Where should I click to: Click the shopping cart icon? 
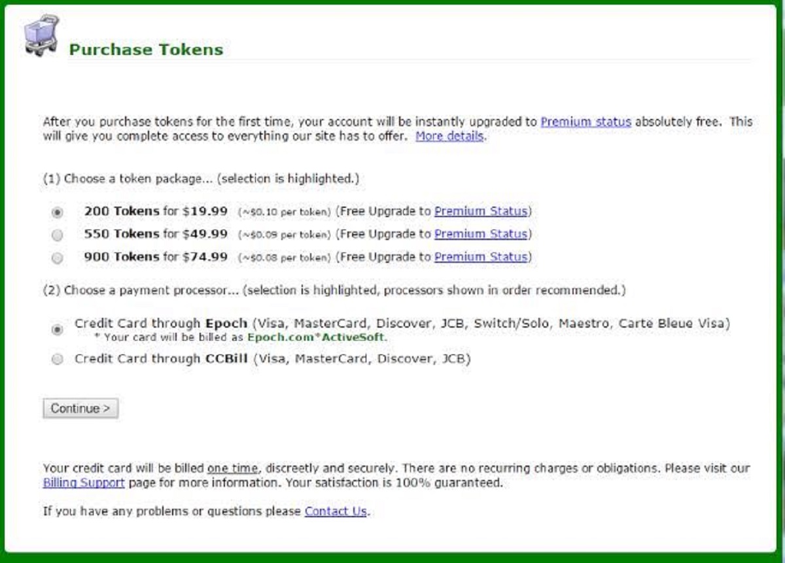tap(42, 36)
